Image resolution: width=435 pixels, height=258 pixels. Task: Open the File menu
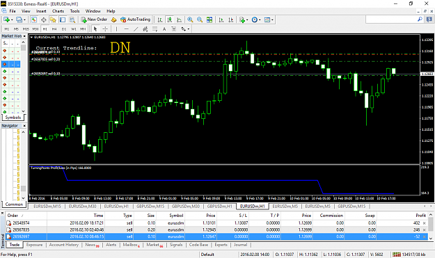coord(13,11)
